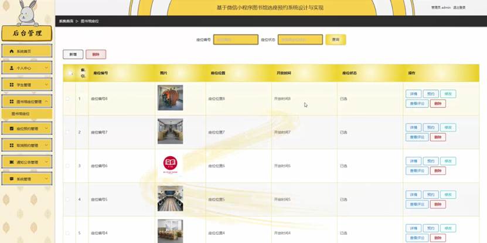487x243 pixels.
Task: Click 预约 for row 1
Action: click(431, 94)
